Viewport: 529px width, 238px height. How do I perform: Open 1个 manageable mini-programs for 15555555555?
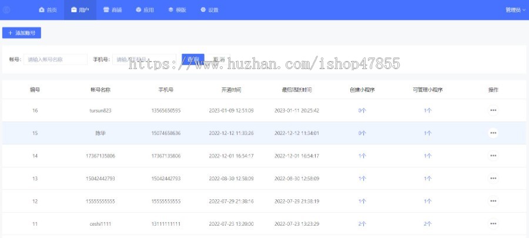427,201
